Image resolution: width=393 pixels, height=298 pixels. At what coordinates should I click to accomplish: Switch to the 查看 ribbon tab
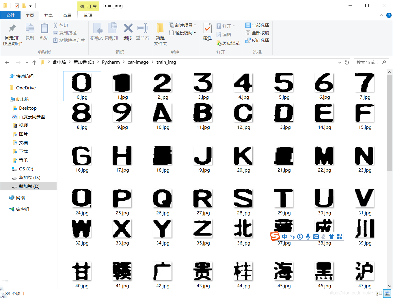(x=67, y=15)
